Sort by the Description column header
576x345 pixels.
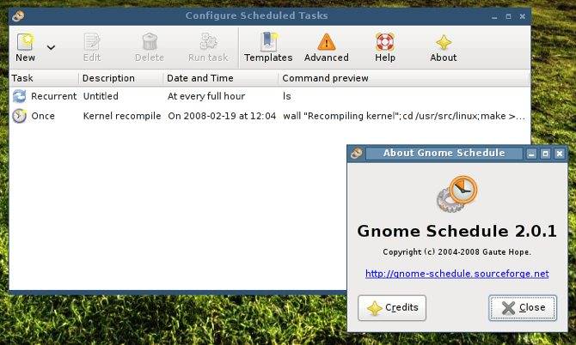point(121,78)
